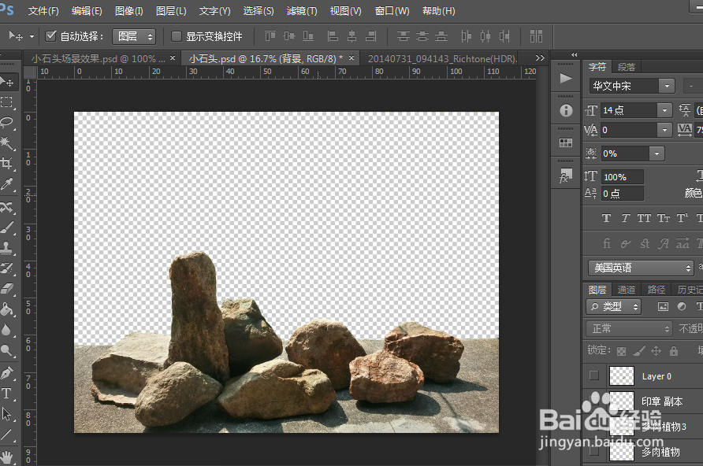
Task: Open the Styles fx panel icon
Action: pos(566,176)
